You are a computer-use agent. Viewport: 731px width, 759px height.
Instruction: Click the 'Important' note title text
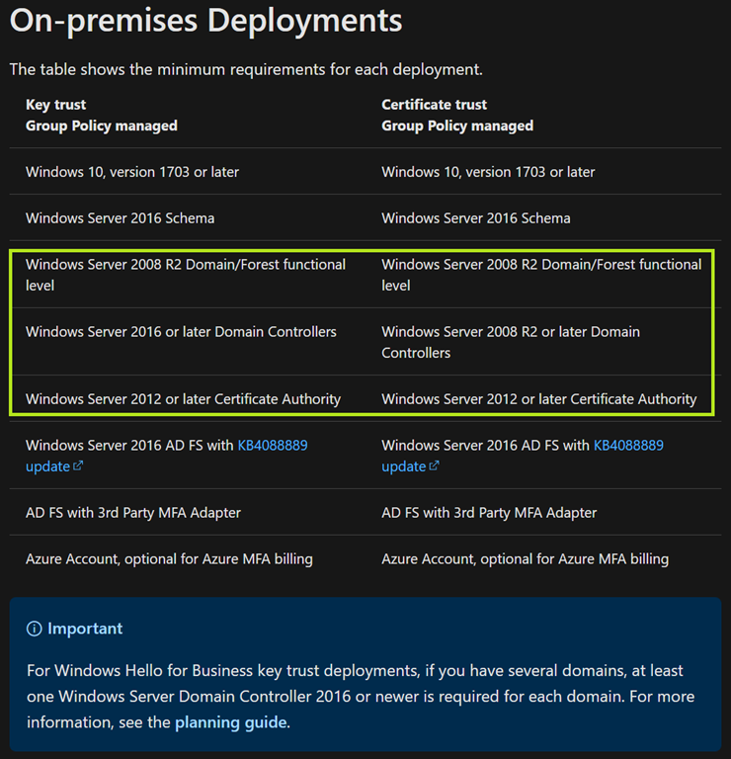click(x=85, y=629)
